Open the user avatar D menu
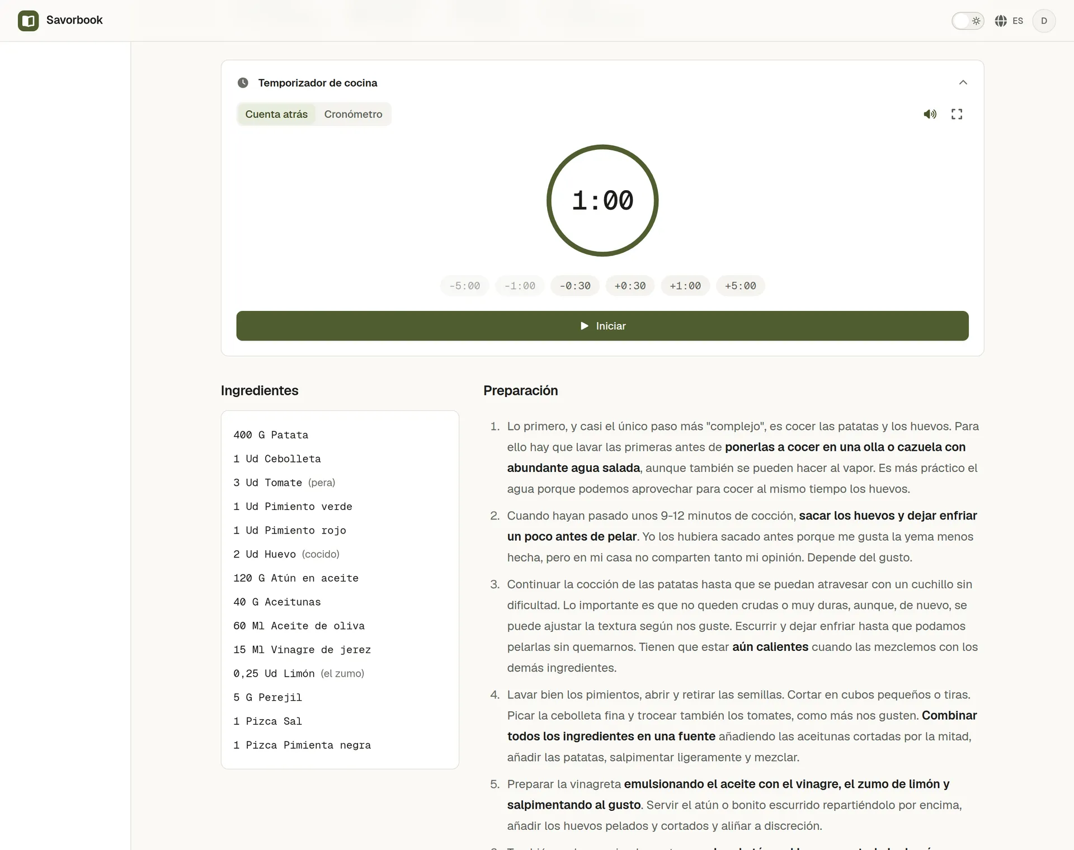1074x850 pixels. click(1044, 21)
